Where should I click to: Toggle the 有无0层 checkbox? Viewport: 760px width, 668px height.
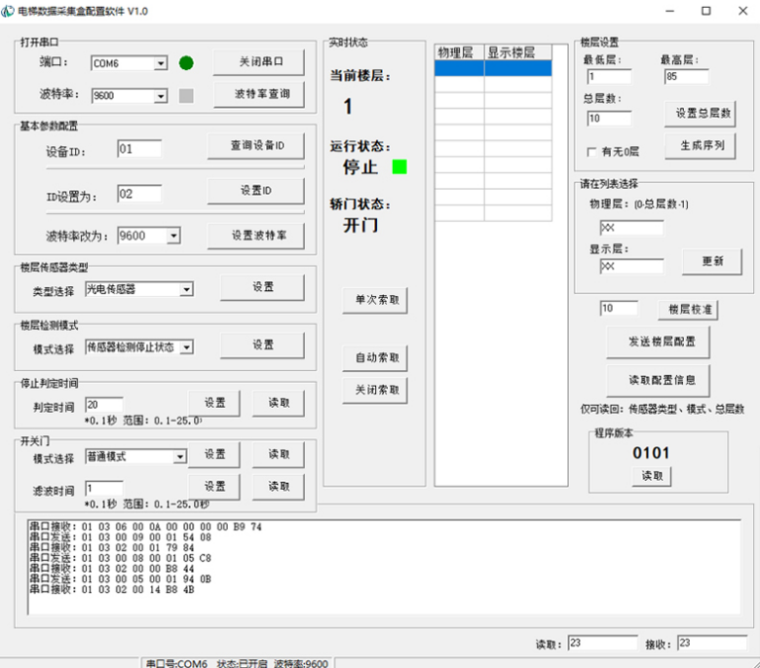coord(592,152)
